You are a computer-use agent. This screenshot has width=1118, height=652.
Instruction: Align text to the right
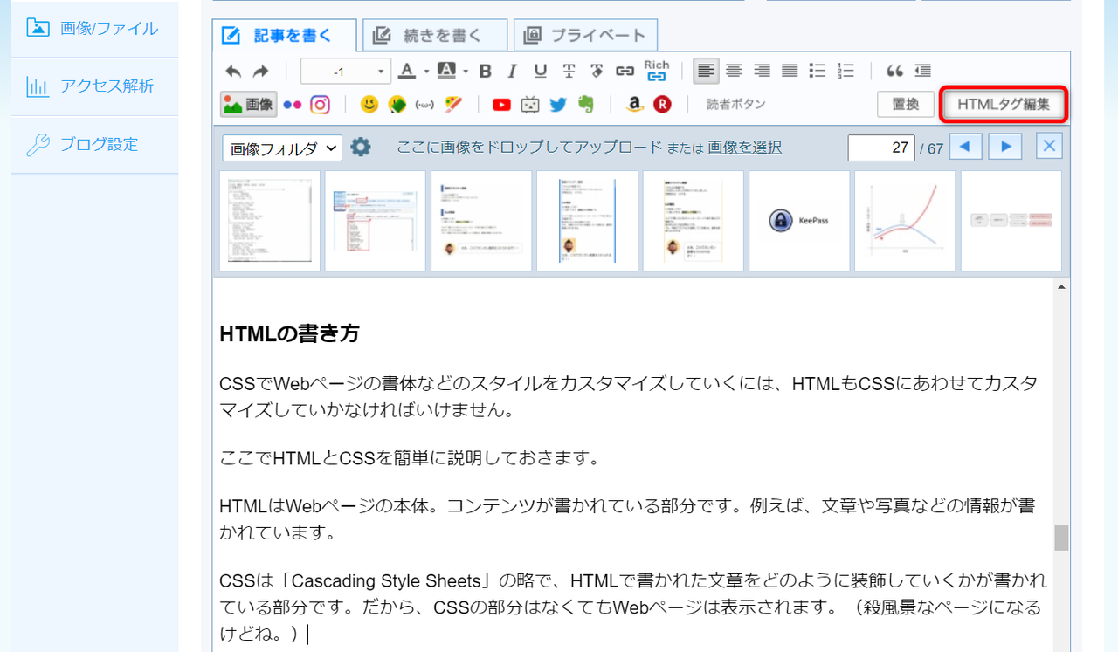point(762,72)
